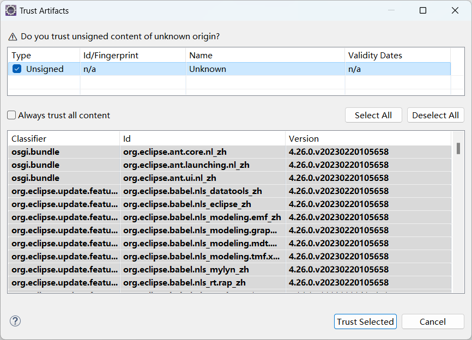Click the Id column header in artifacts table
This screenshot has height=340, width=472.
(203, 139)
